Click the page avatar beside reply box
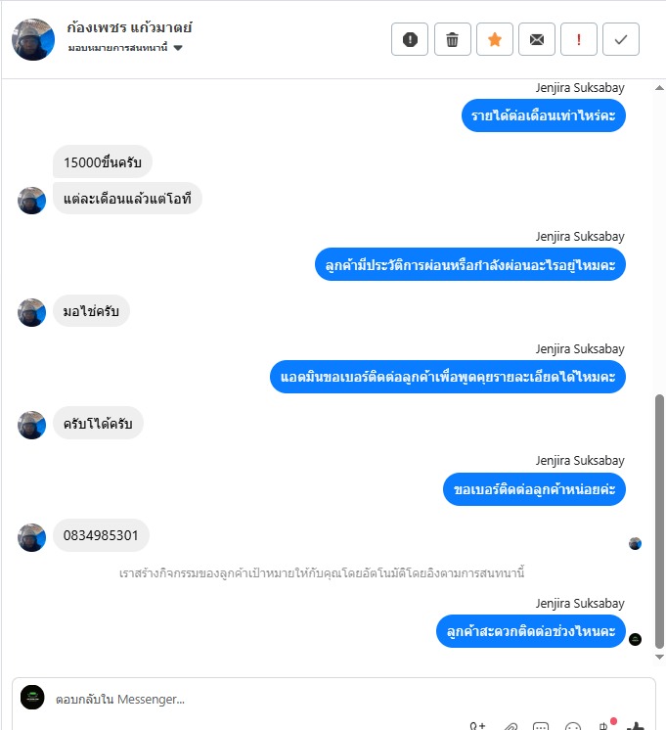This screenshot has height=730, width=666. click(x=32, y=697)
